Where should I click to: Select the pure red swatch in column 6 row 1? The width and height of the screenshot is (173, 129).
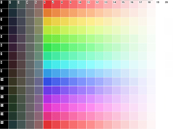click(47, 4)
